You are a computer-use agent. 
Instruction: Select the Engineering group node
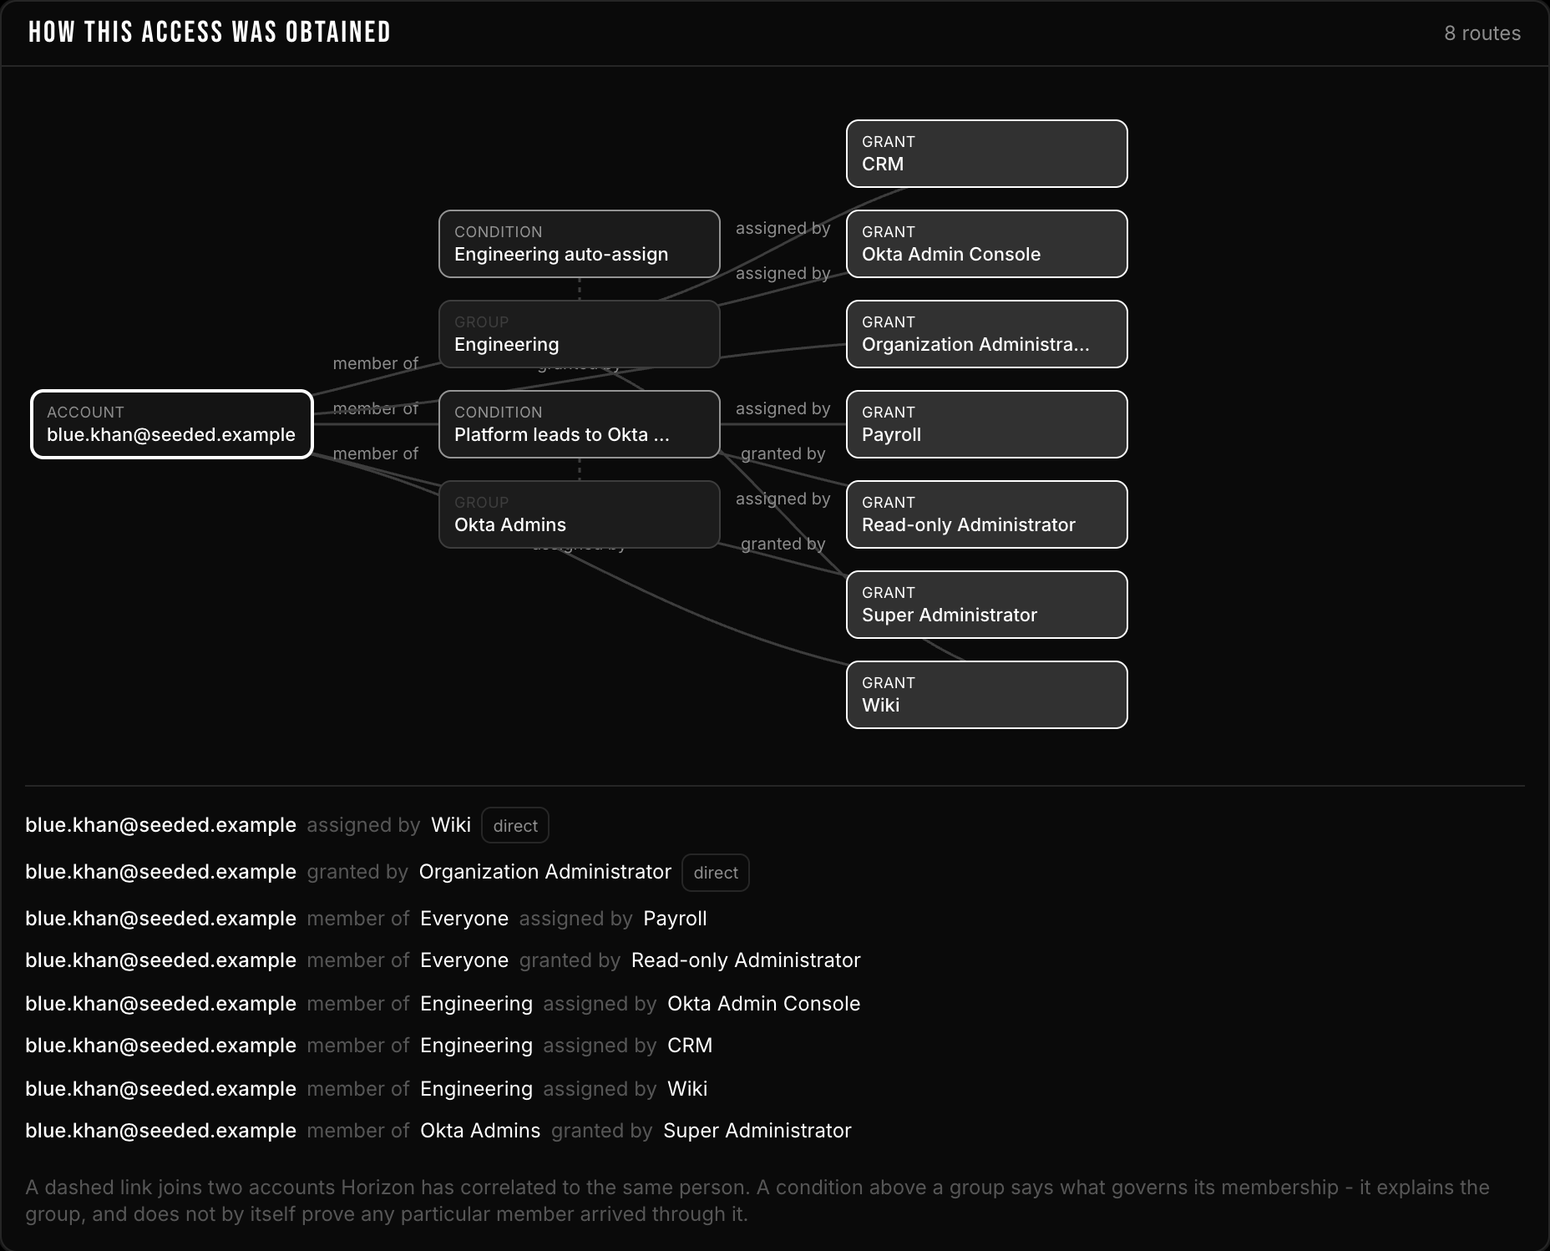[580, 334]
